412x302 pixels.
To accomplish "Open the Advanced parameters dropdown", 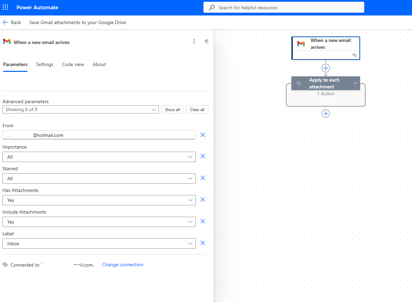I will tap(80, 109).
